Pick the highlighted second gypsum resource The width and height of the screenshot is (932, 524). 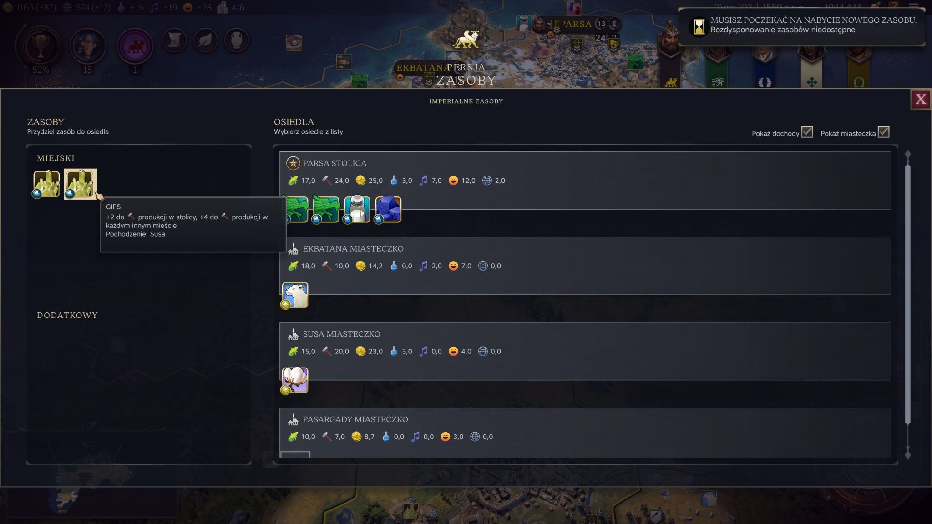81,184
